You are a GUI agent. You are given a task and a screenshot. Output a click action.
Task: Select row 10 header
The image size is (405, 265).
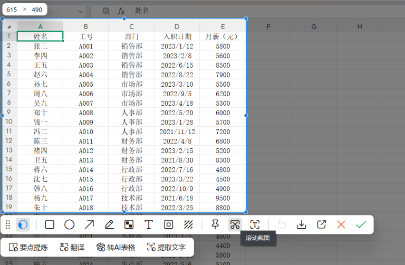[x=9, y=121]
